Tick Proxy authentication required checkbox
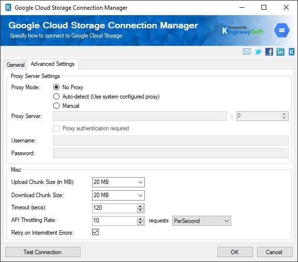Image resolution: width=298 pixels, height=262 pixels. click(56, 128)
